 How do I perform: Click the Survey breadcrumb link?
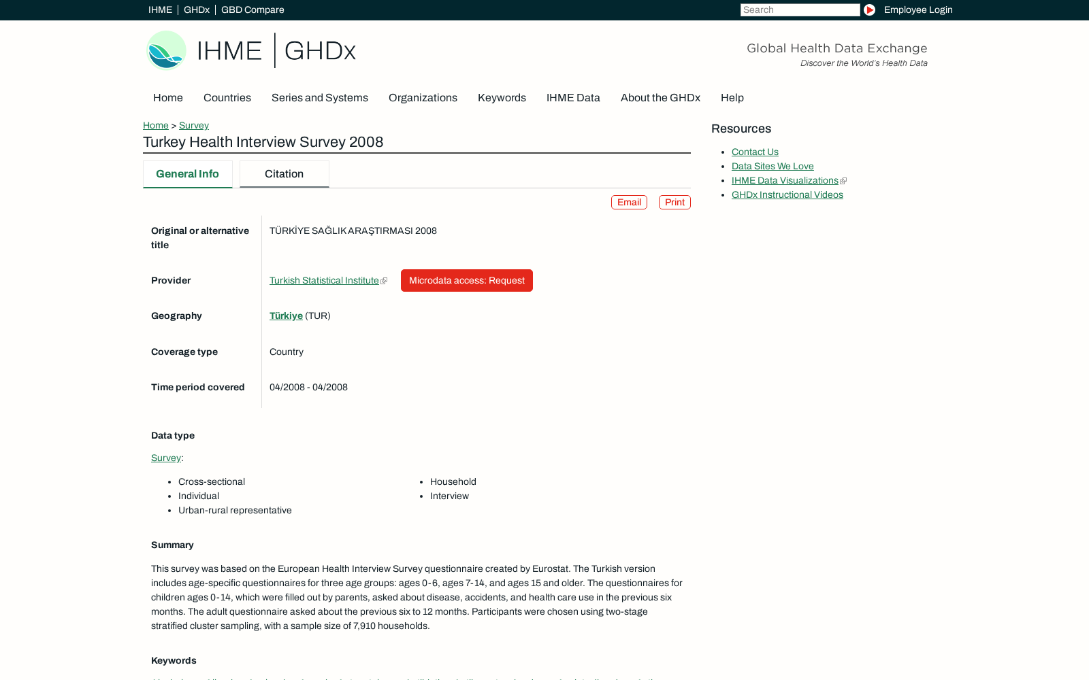(194, 126)
